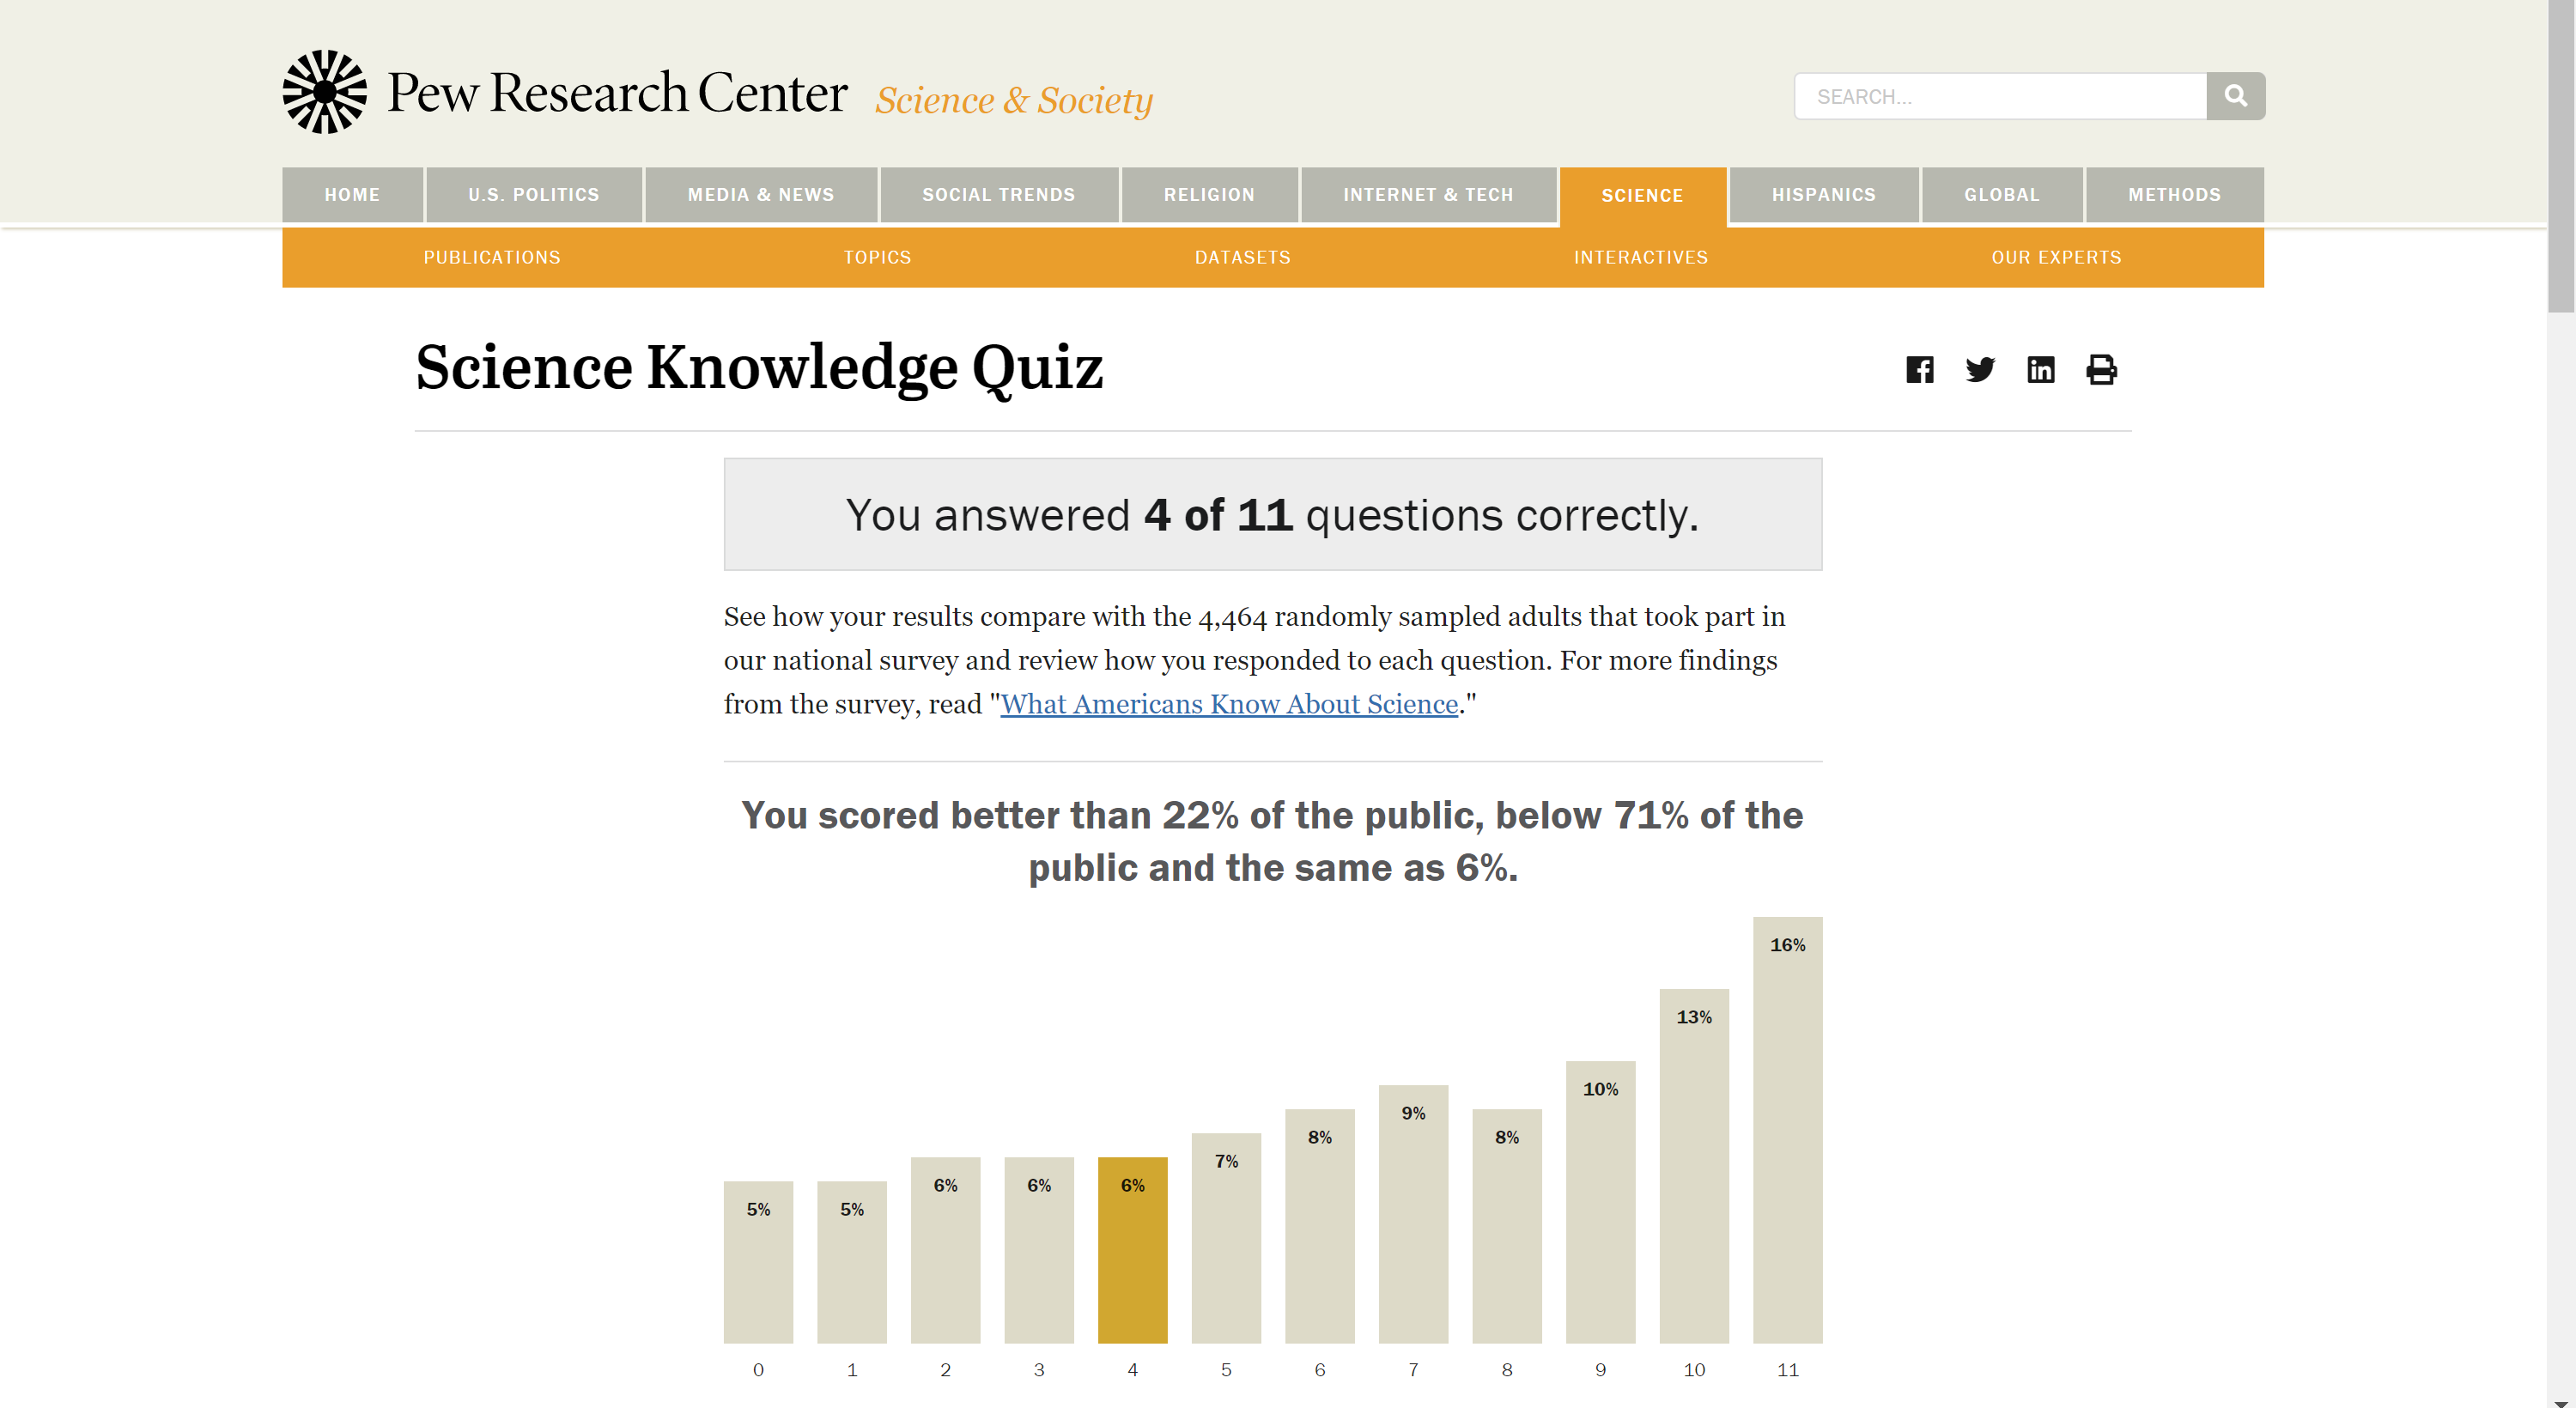2576x1408 pixels.
Task: Click the 16% bar for score 11
Action: [1787, 1130]
